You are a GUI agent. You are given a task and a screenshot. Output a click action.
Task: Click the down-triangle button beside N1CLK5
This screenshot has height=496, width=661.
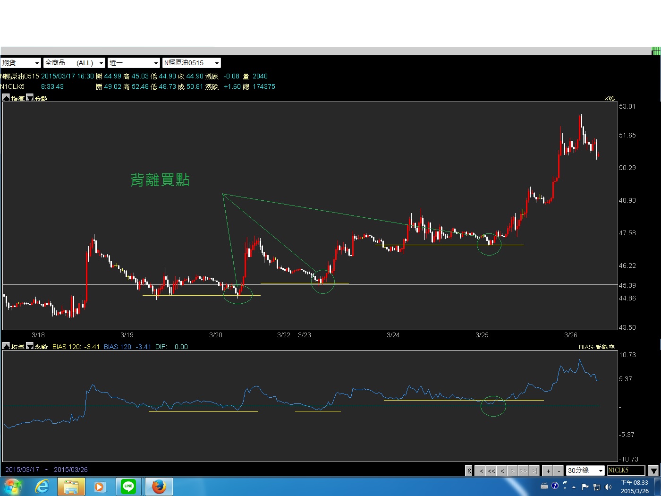[x=653, y=470]
